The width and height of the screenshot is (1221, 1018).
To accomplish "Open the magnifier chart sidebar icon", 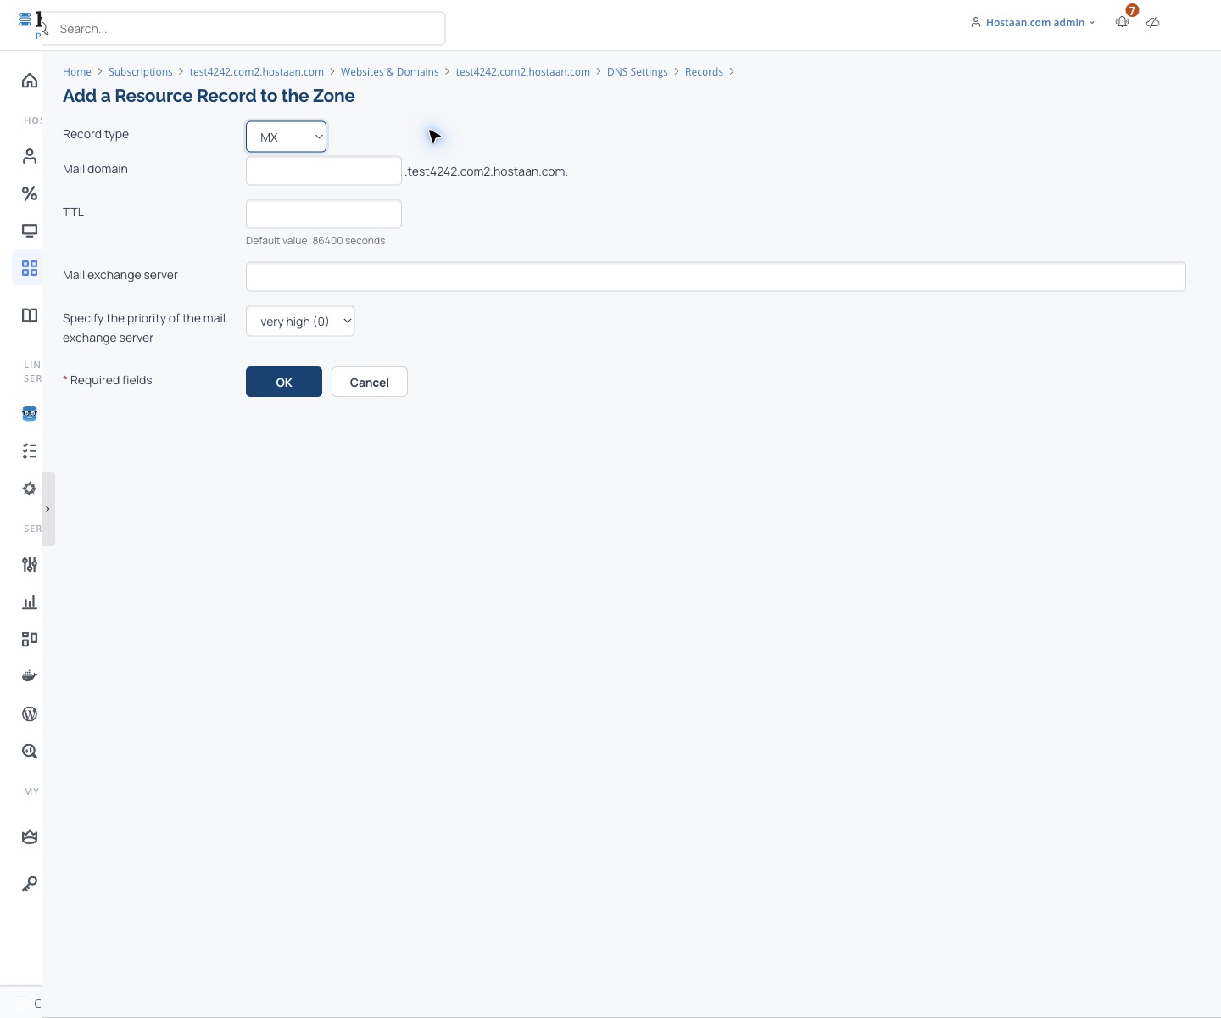I will click(30, 751).
